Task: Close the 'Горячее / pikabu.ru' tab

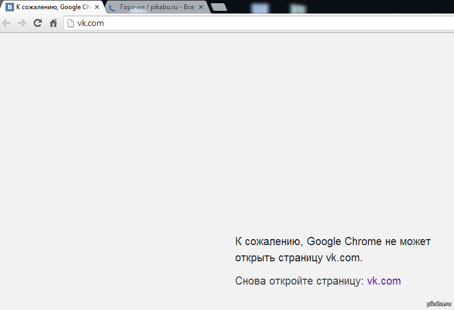Action: pyautogui.click(x=201, y=7)
